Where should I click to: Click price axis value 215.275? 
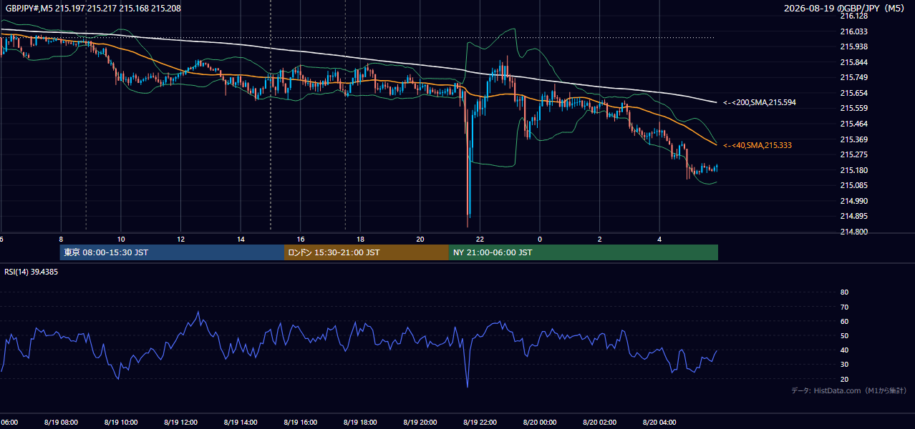click(x=853, y=154)
